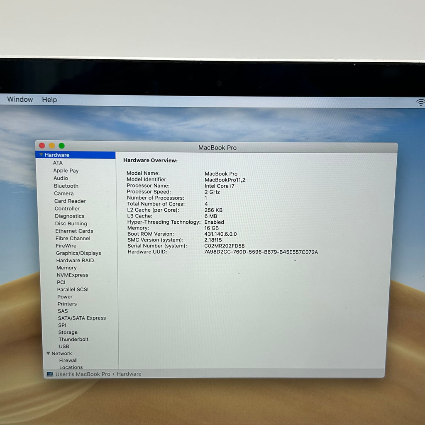This screenshot has width=425, height=425.
Task: Click the laptop icon in the path bar
Action: tap(50, 374)
